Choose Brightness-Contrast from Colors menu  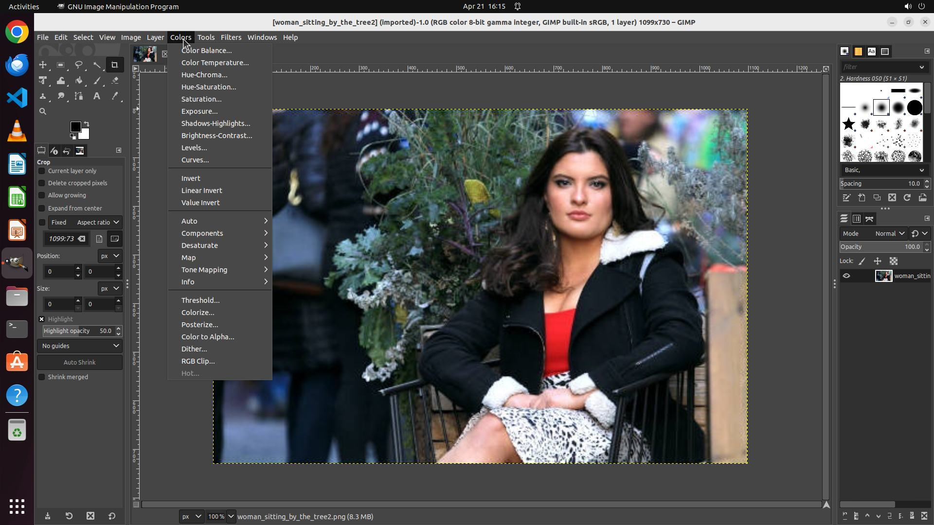216,136
